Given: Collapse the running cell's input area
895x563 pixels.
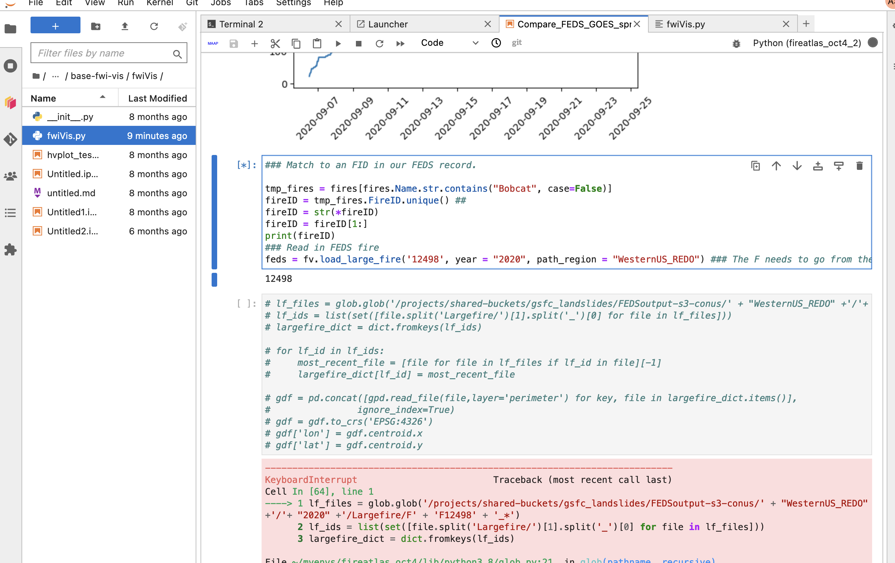Looking at the screenshot, I should click(214, 212).
